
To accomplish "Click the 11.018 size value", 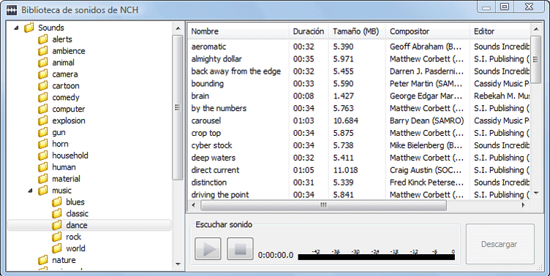I will coord(345,170).
